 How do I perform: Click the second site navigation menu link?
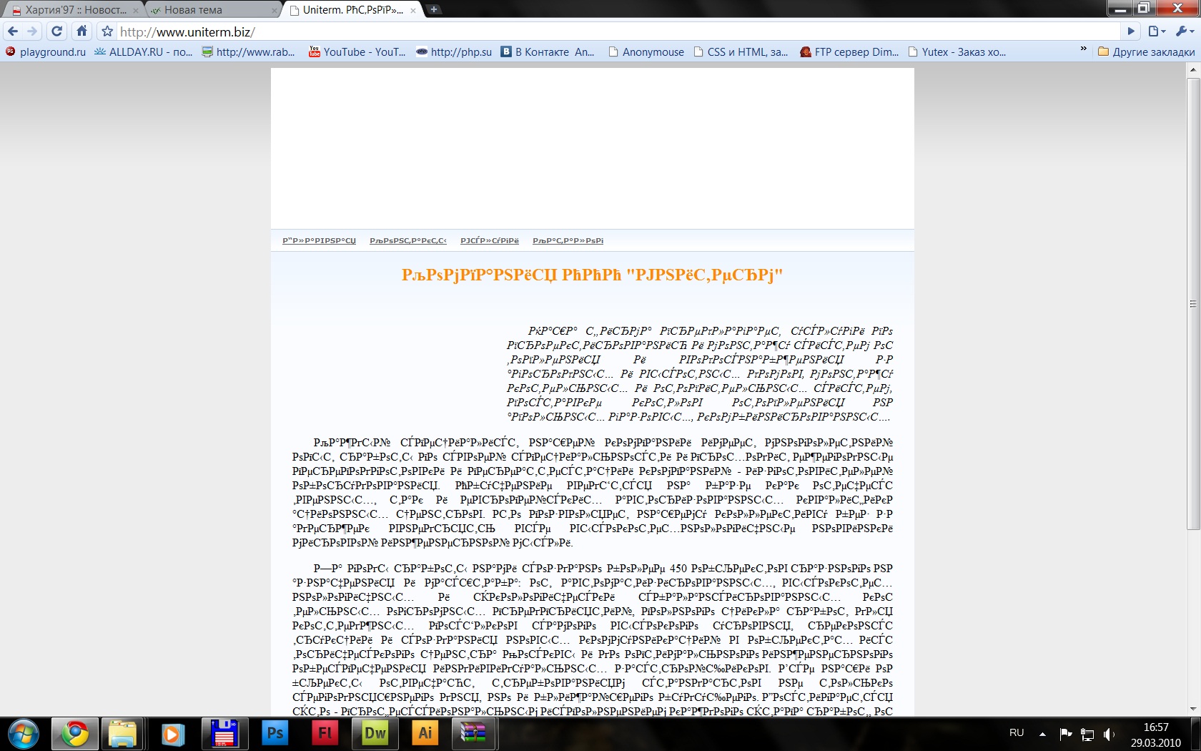(408, 240)
